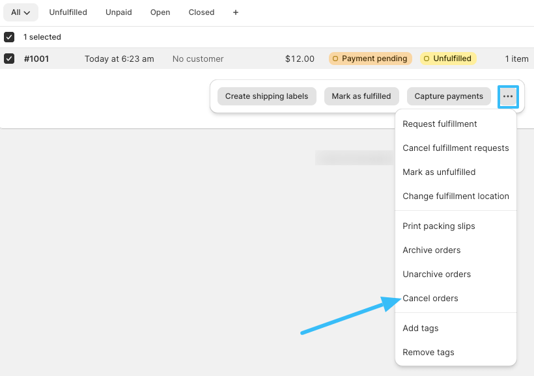534x376 pixels.
Task: Expand the All tab's dropdown arrow
Action: pos(27,12)
